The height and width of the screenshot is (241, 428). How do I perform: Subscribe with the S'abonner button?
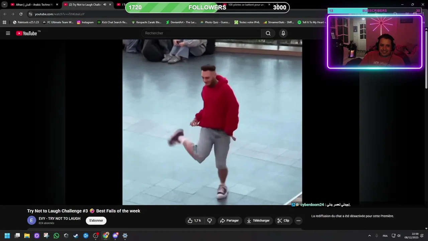tap(96, 221)
